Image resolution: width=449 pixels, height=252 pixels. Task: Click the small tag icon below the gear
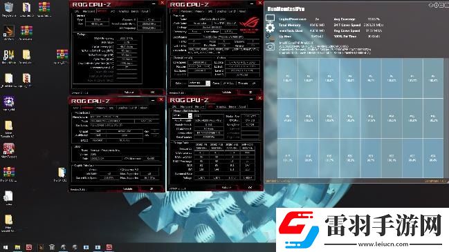[x=268, y=36]
